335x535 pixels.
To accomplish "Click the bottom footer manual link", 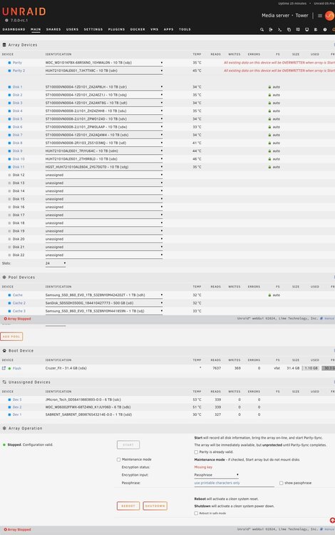I will 329,529.
